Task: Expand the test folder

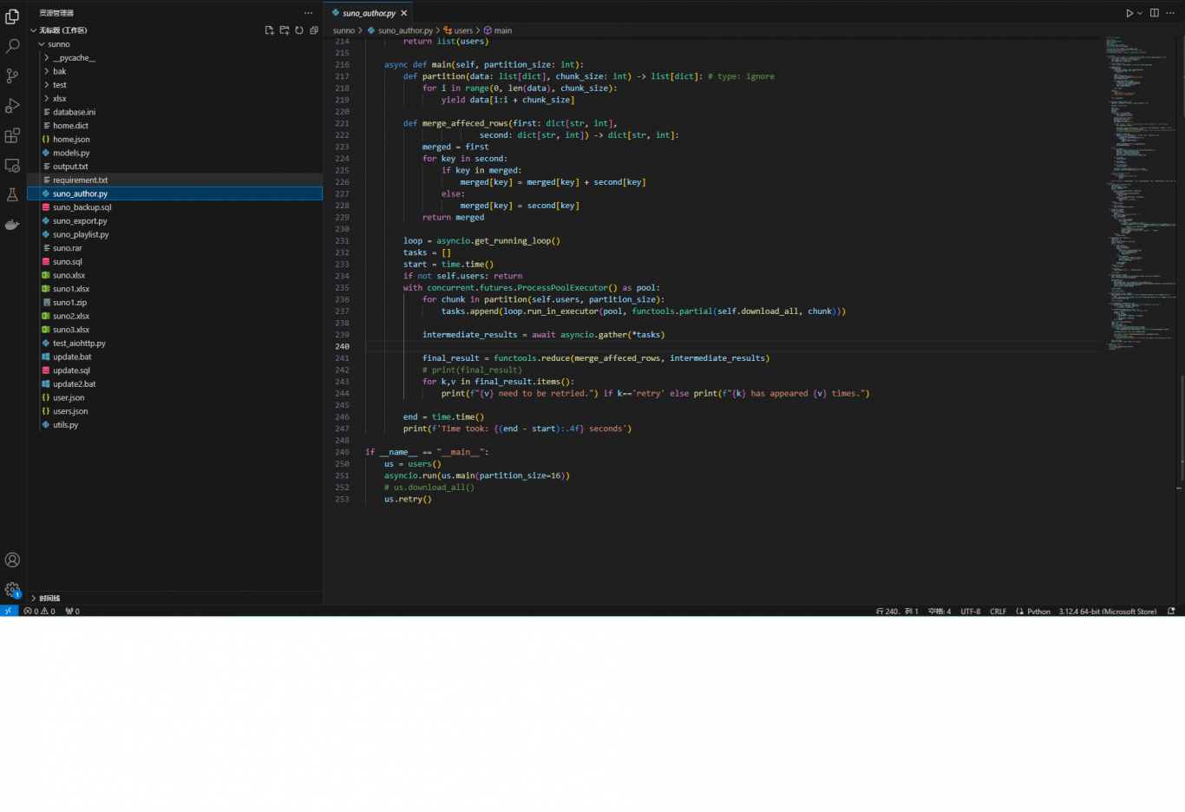Action: pyautogui.click(x=174, y=85)
